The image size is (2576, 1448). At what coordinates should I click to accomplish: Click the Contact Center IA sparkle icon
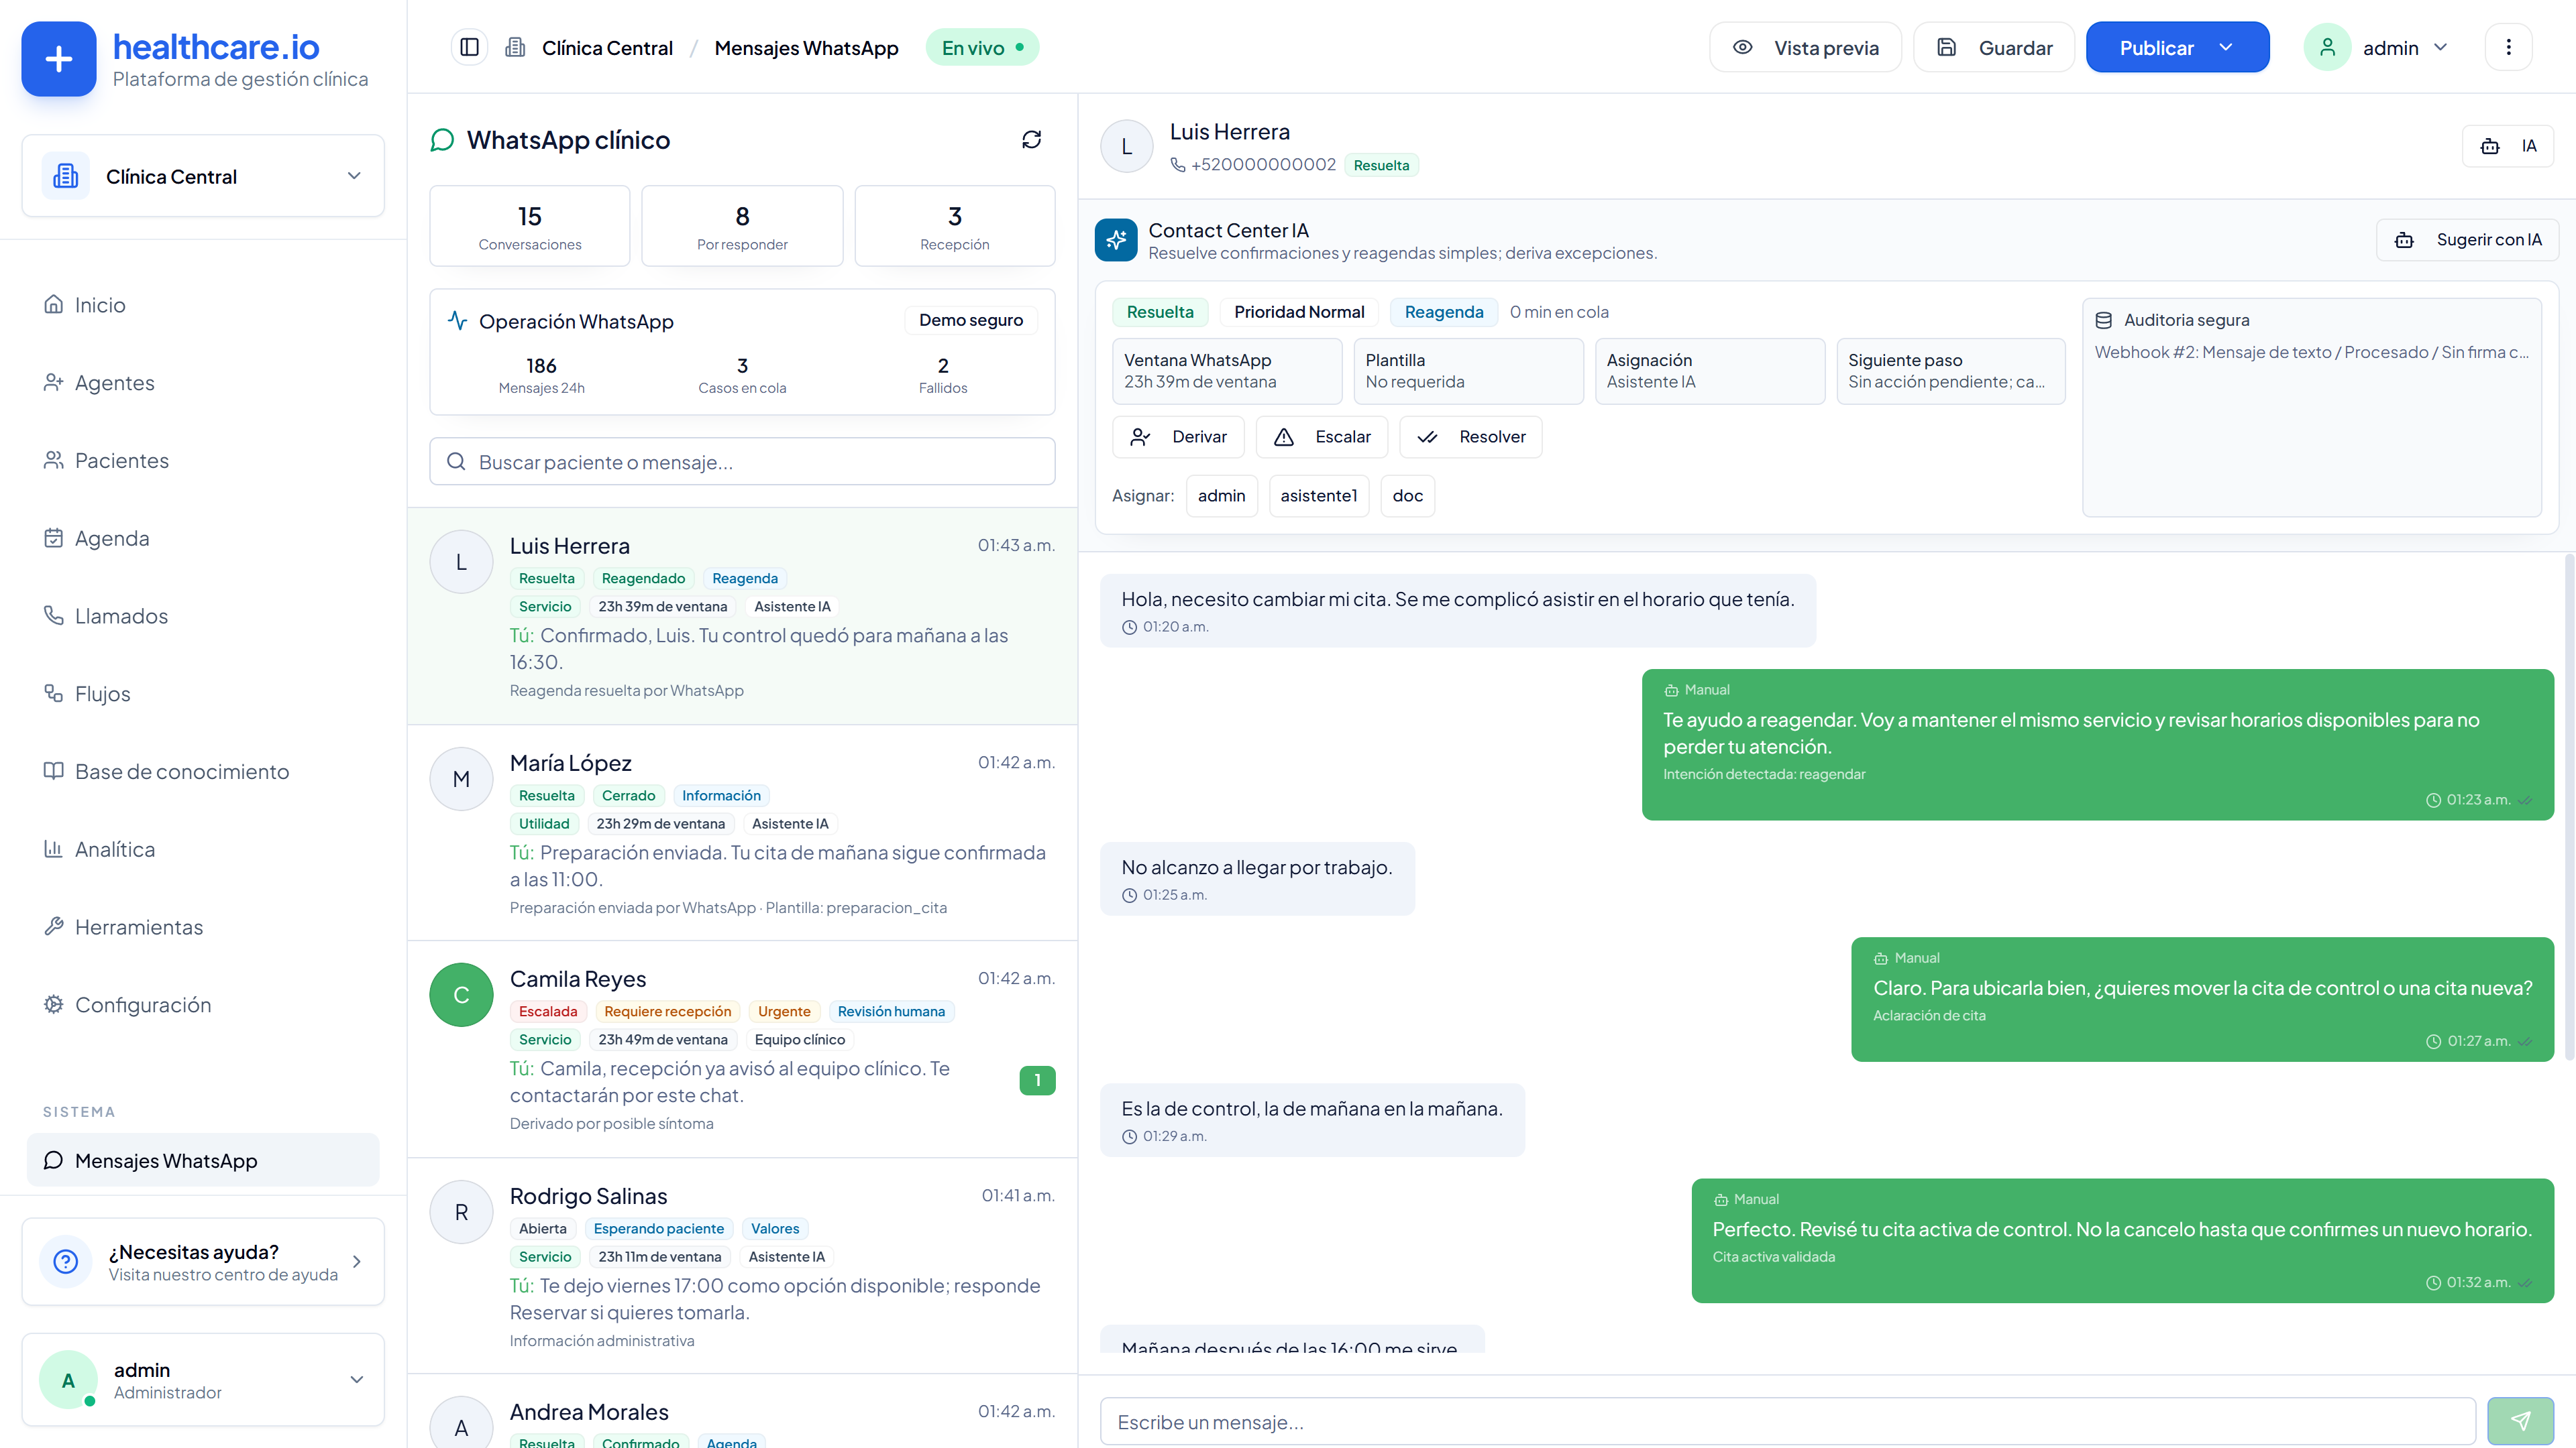coord(1116,240)
